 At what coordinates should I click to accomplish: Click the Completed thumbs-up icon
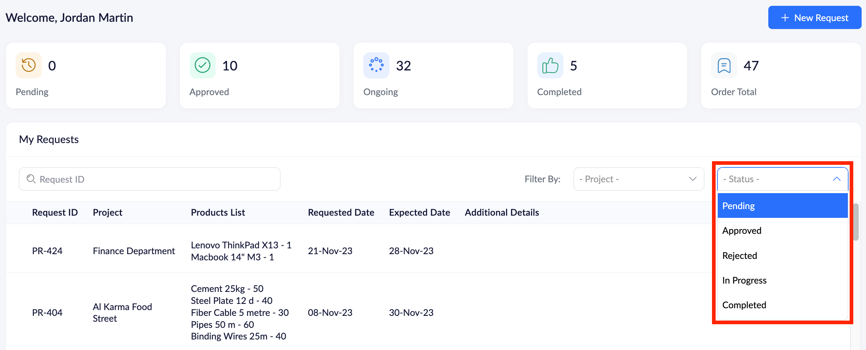click(x=550, y=65)
